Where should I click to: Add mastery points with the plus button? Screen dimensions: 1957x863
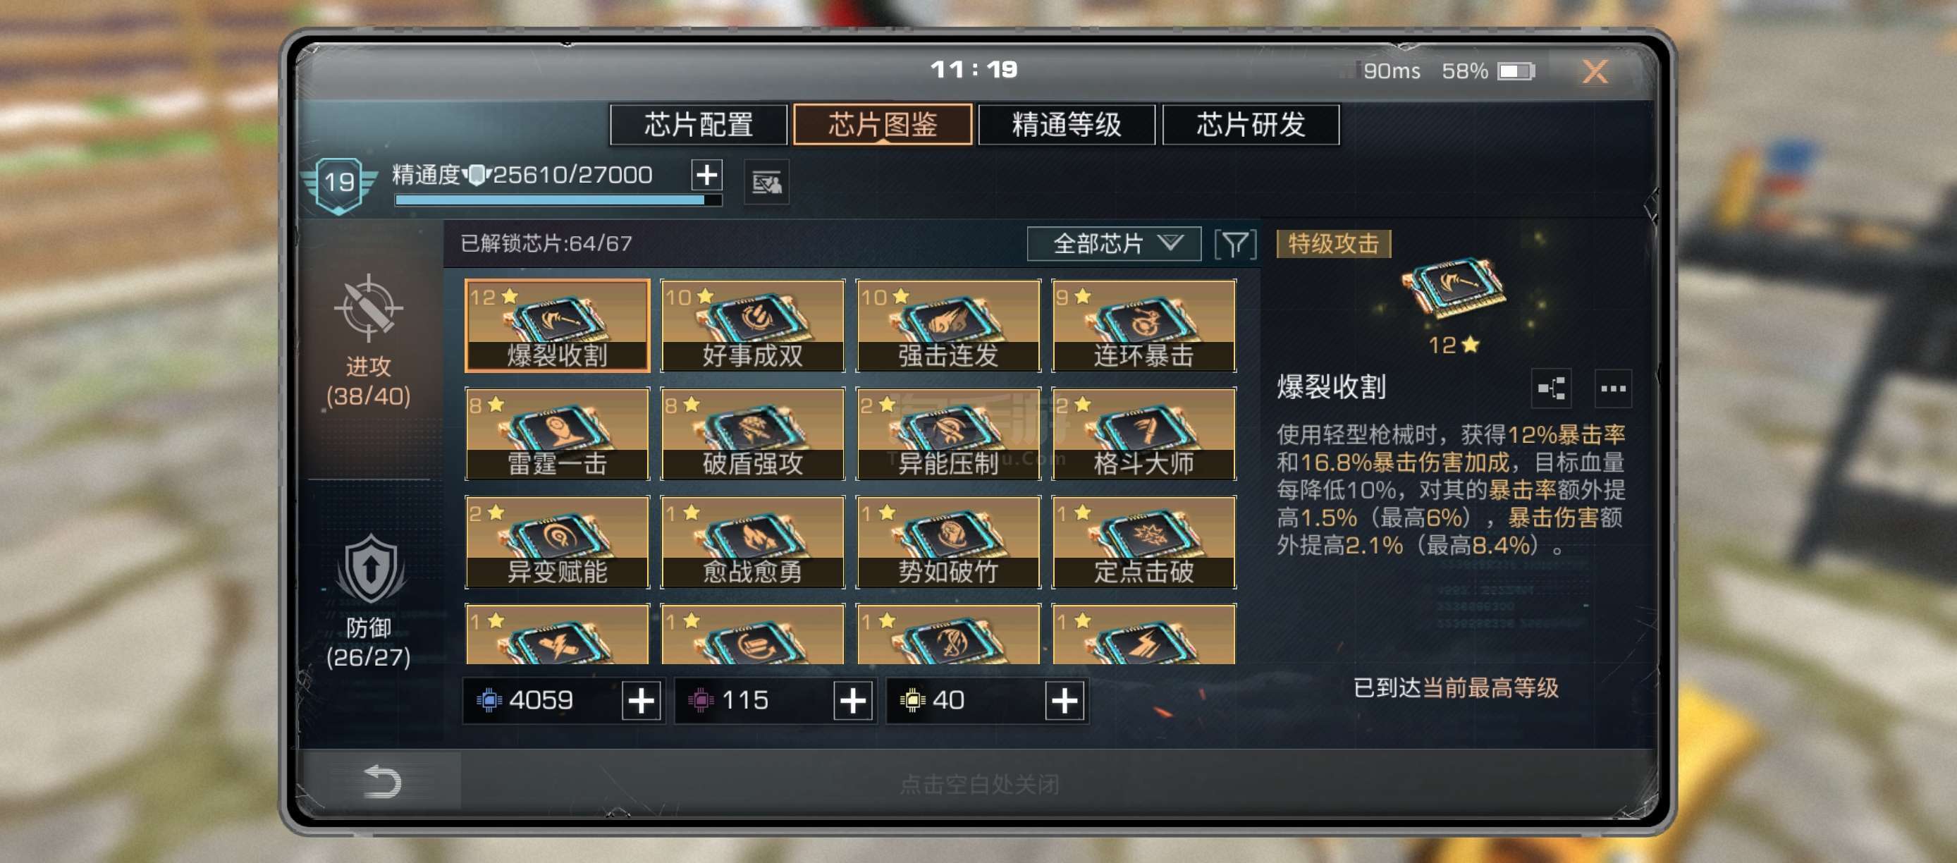(706, 175)
